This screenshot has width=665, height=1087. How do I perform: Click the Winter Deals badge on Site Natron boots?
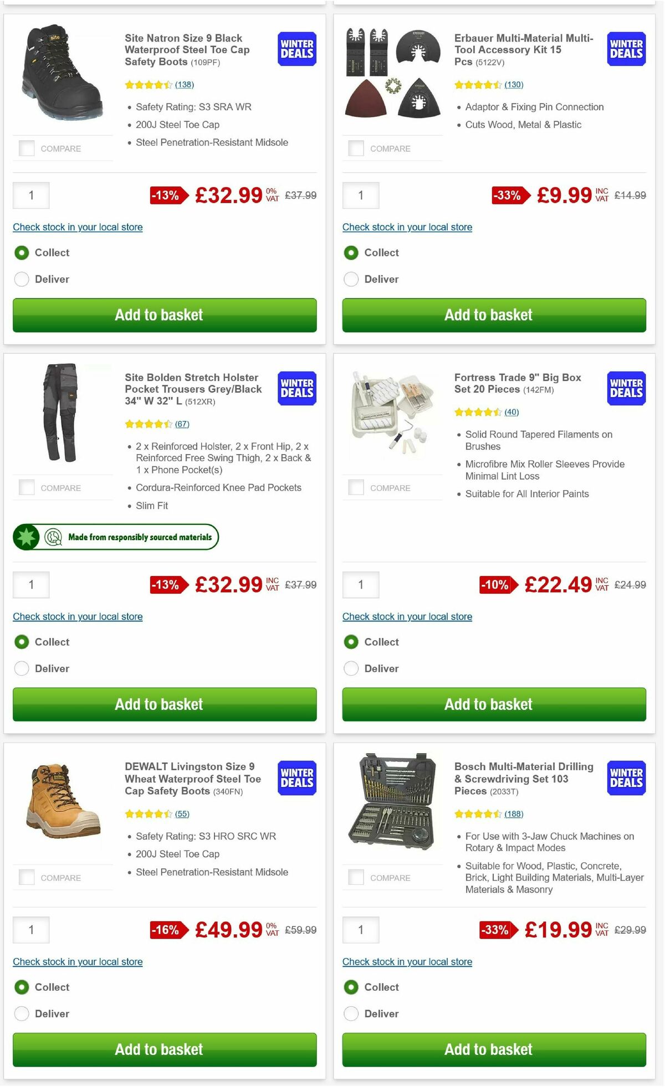pos(296,49)
